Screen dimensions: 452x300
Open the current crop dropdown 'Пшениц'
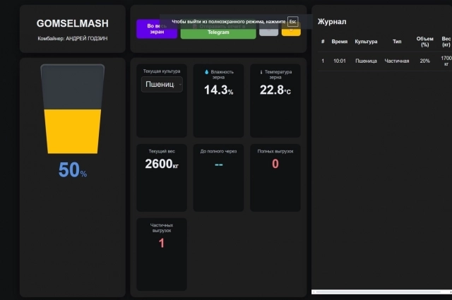162,85
